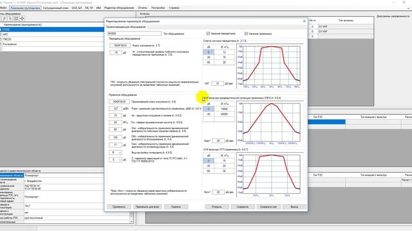Click the transmitter spectrum chart
This screenshot has height=231, width=412.
tap(270, 66)
